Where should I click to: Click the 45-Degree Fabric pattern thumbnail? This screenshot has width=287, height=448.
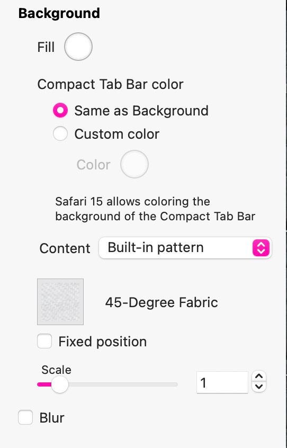(x=60, y=302)
